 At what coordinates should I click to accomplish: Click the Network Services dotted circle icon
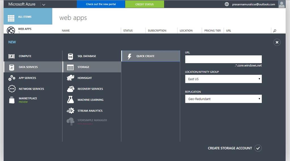(x=12, y=89)
